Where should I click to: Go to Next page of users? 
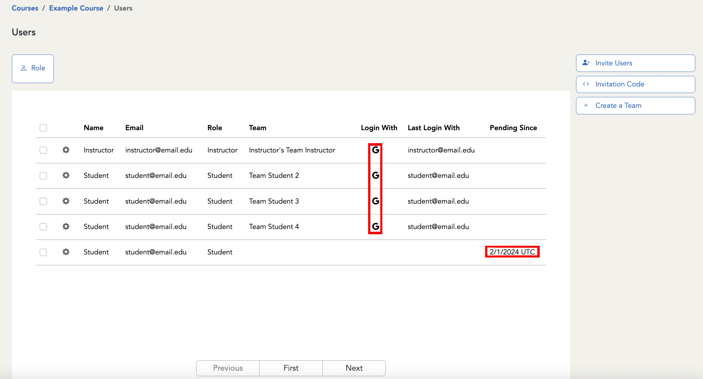point(354,368)
